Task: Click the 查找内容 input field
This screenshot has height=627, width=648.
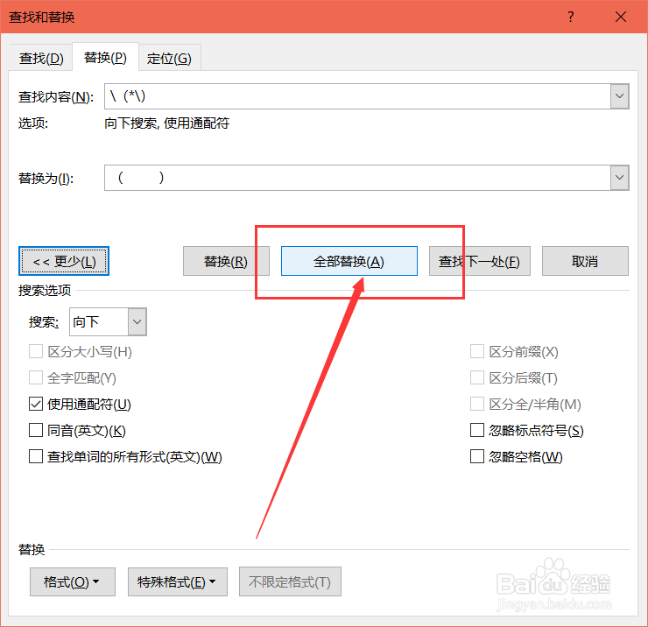Action: [x=357, y=96]
